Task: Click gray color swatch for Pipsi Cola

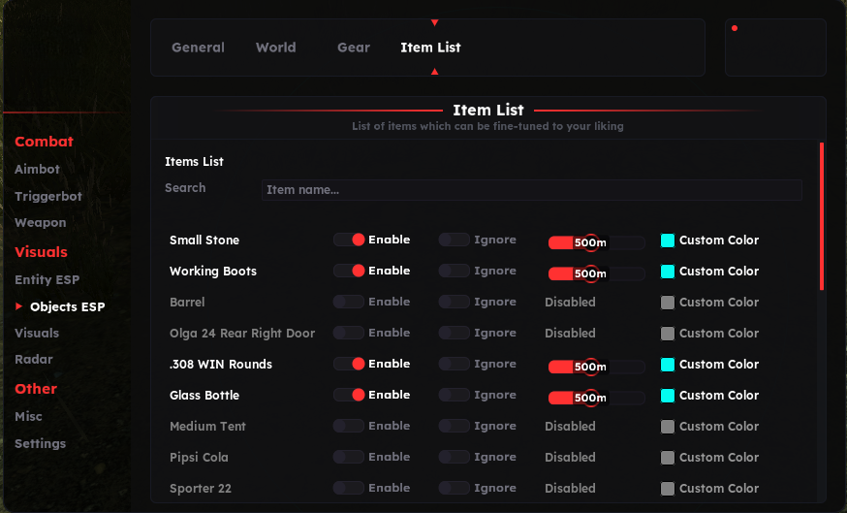Action: point(667,457)
